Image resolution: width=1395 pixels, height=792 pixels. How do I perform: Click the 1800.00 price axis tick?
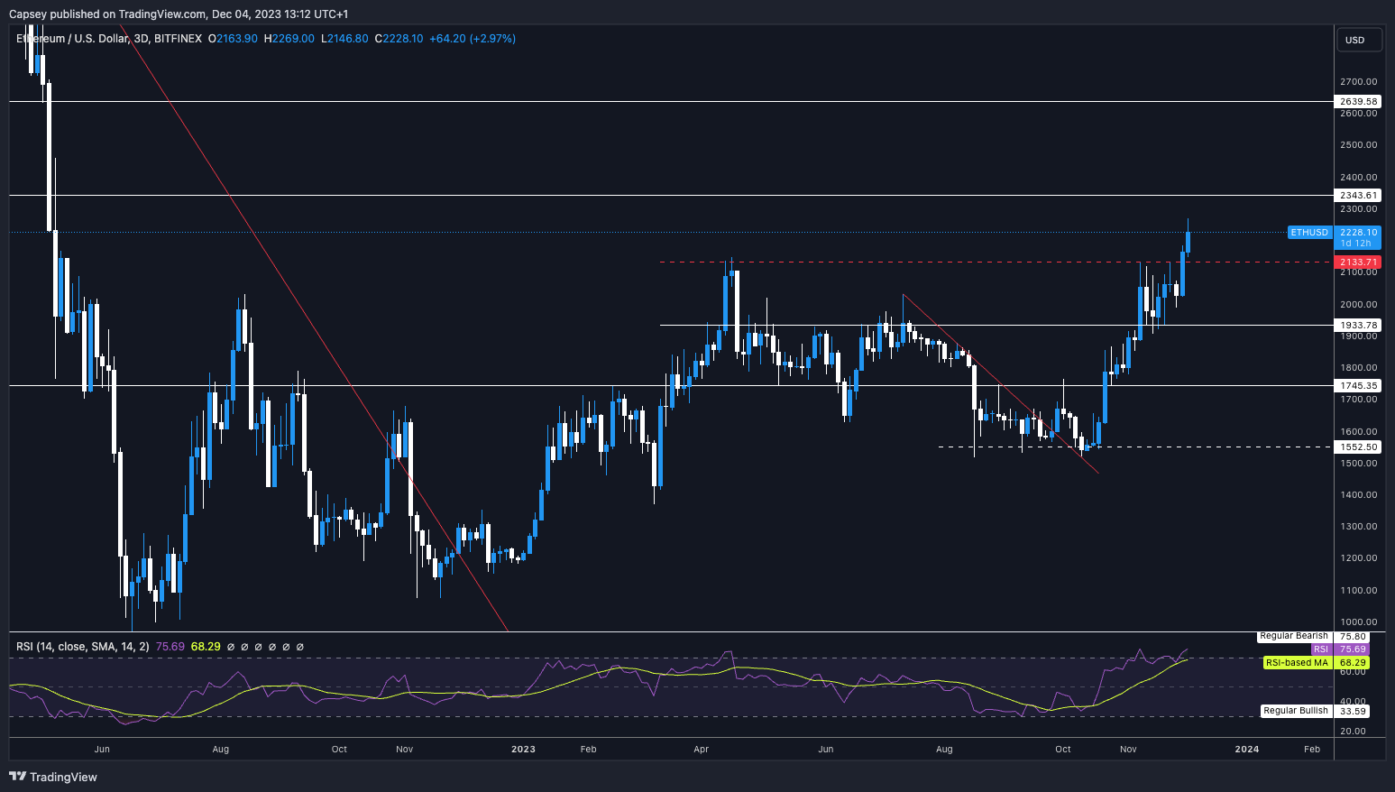1358,367
